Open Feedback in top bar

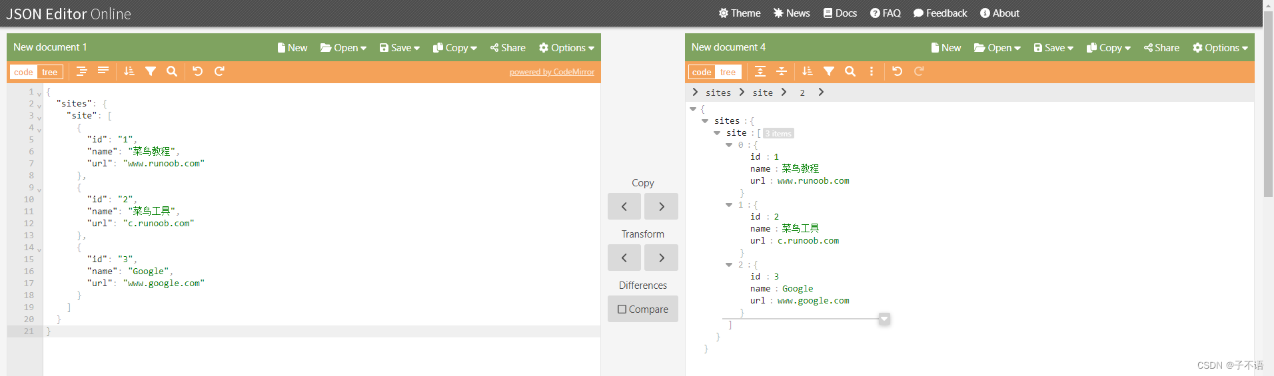(x=940, y=13)
